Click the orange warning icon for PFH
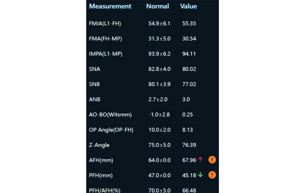This screenshot has height=193, width=305. click(x=212, y=175)
